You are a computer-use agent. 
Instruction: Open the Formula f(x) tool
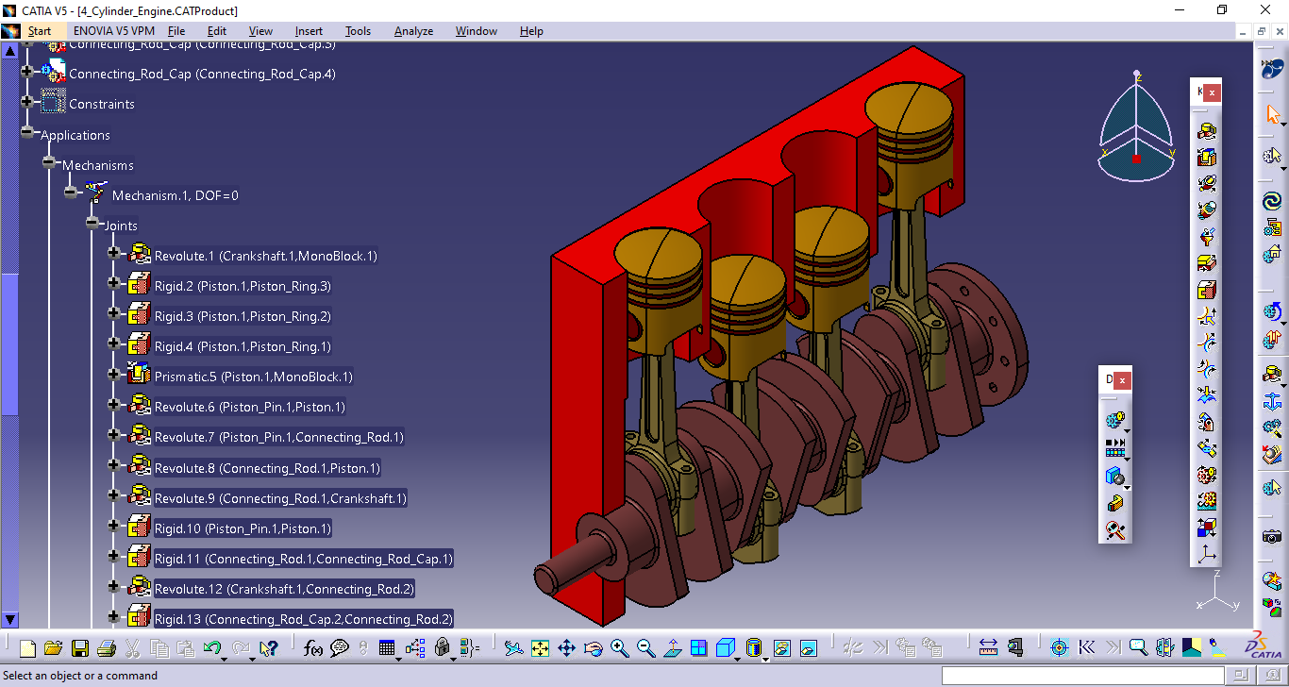[x=313, y=648]
